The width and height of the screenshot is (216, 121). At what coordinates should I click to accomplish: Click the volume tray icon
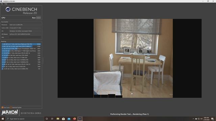(x=201, y=119)
